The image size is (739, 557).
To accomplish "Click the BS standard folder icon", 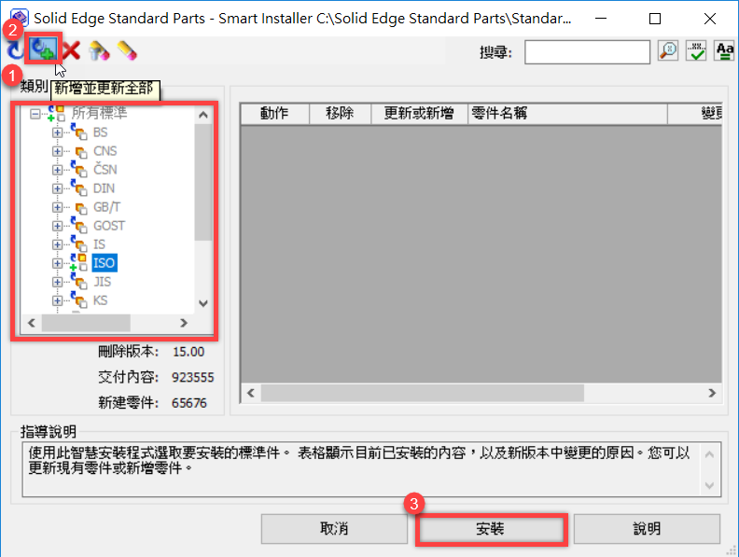I will pyautogui.click(x=78, y=132).
